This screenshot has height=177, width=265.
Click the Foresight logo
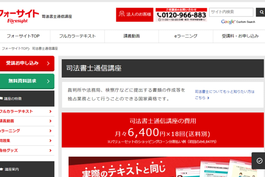[19, 16]
